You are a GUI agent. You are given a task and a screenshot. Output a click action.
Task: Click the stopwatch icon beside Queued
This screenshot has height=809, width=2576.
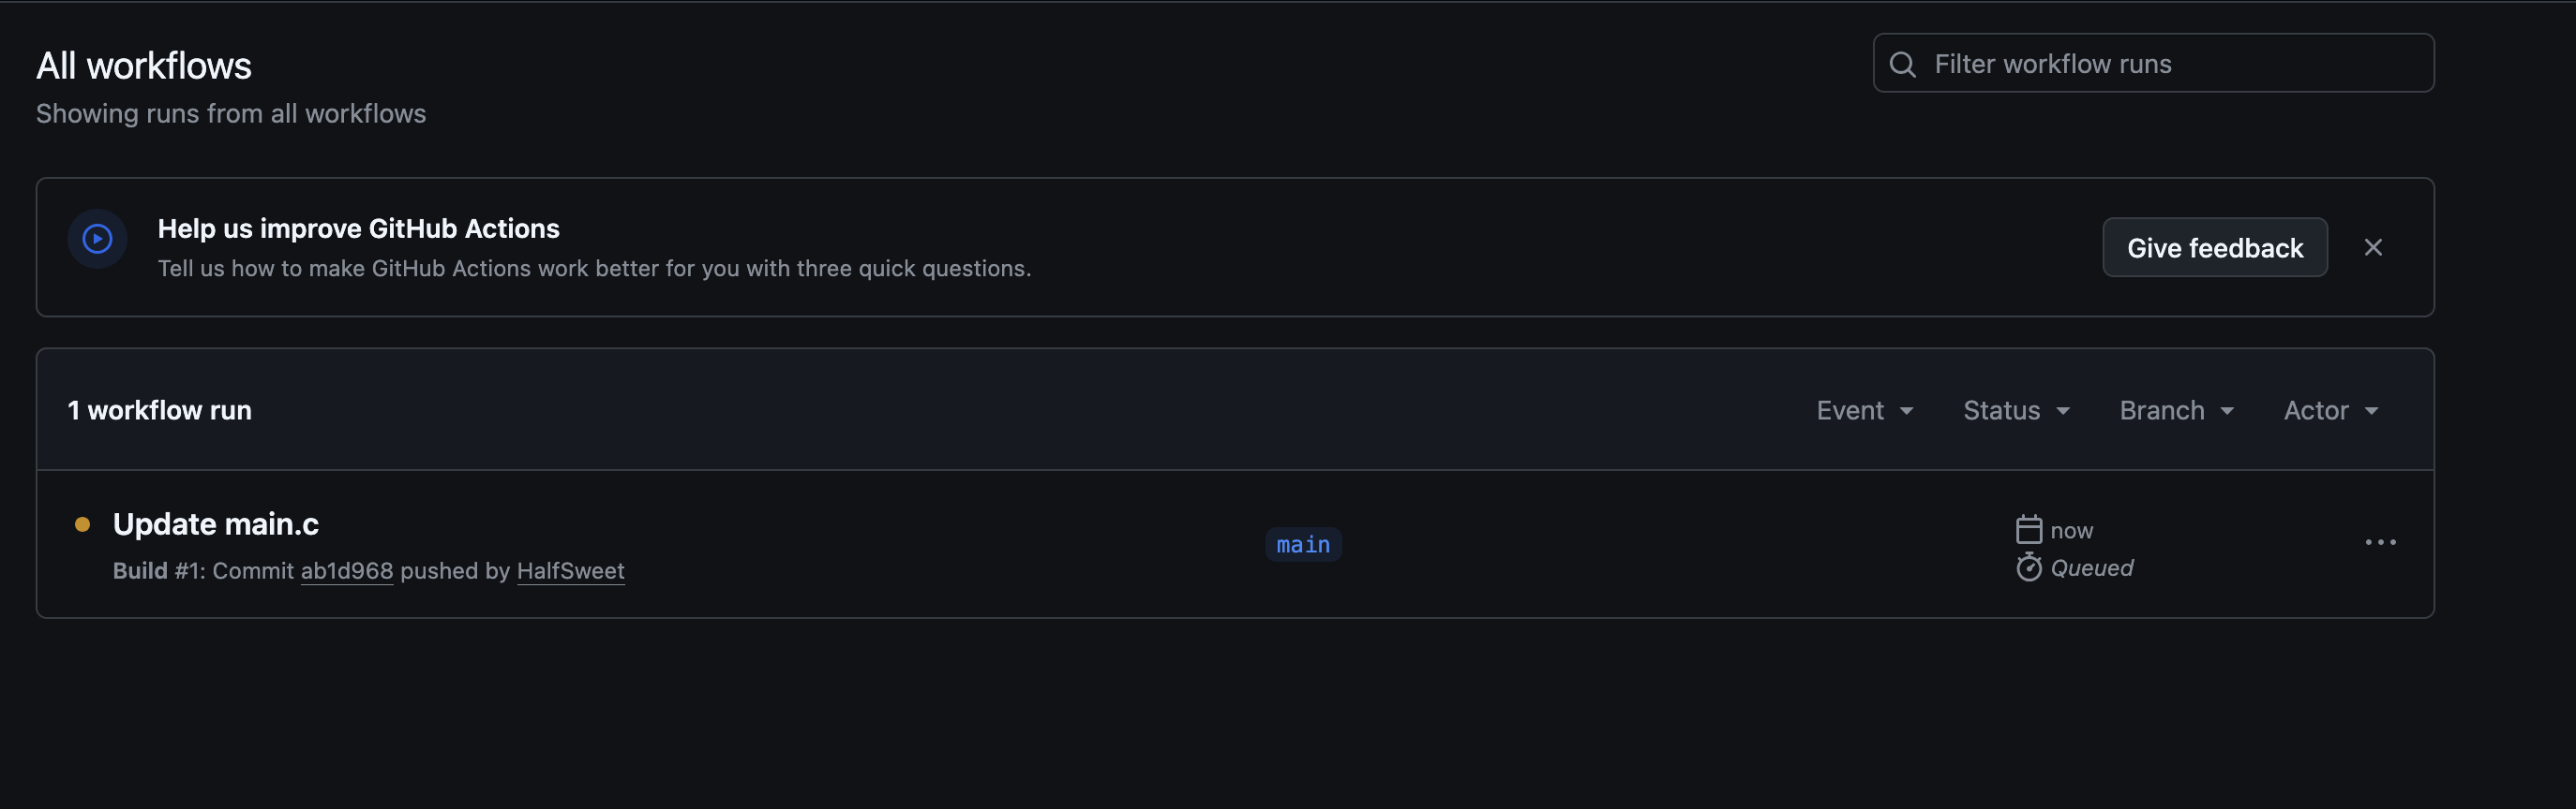(x=2029, y=567)
